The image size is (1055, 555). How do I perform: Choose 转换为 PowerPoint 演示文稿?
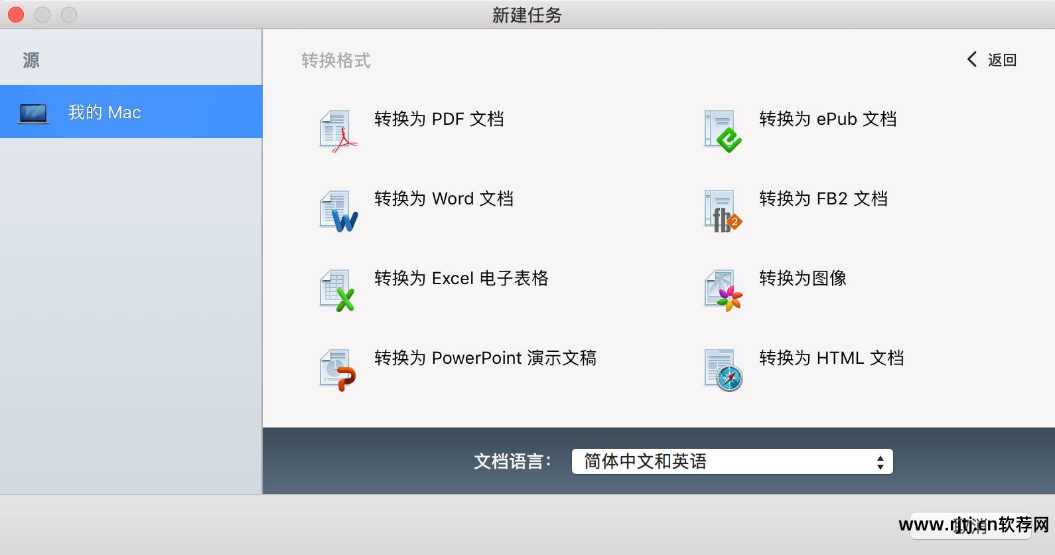point(485,358)
